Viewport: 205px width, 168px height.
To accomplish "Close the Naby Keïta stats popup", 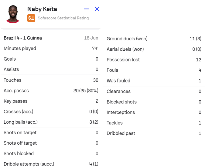I will click(x=97, y=9).
